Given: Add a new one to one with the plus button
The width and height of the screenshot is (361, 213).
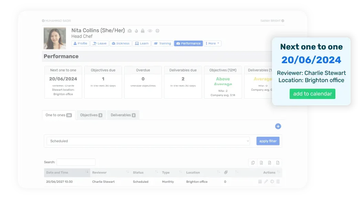Looking at the screenshot, I should [278, 126].
